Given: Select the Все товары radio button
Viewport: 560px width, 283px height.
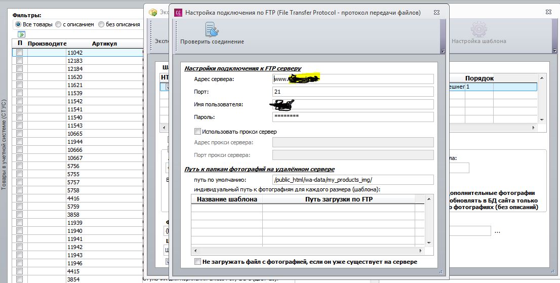Looking at the screenshot, I should click(x=19, y=25).
